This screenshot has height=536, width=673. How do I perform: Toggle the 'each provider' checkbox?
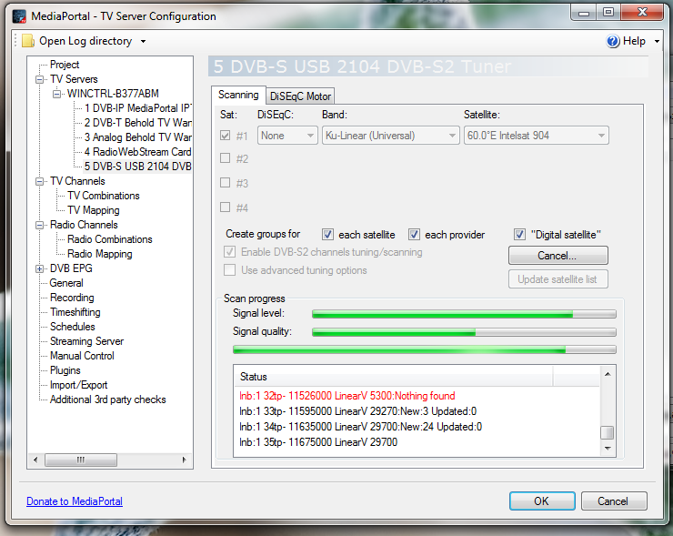click(x=414, y=234)
